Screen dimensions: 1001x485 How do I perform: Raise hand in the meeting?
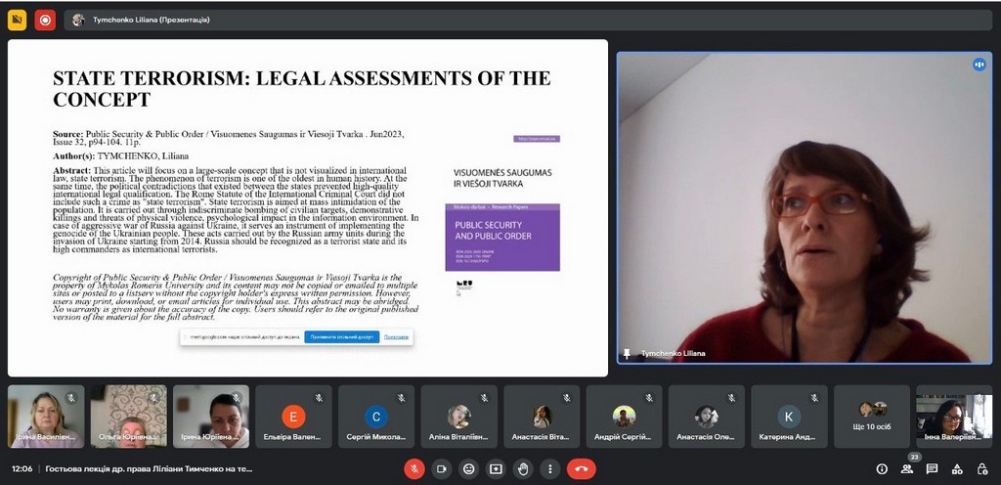(x=523, y=468)
